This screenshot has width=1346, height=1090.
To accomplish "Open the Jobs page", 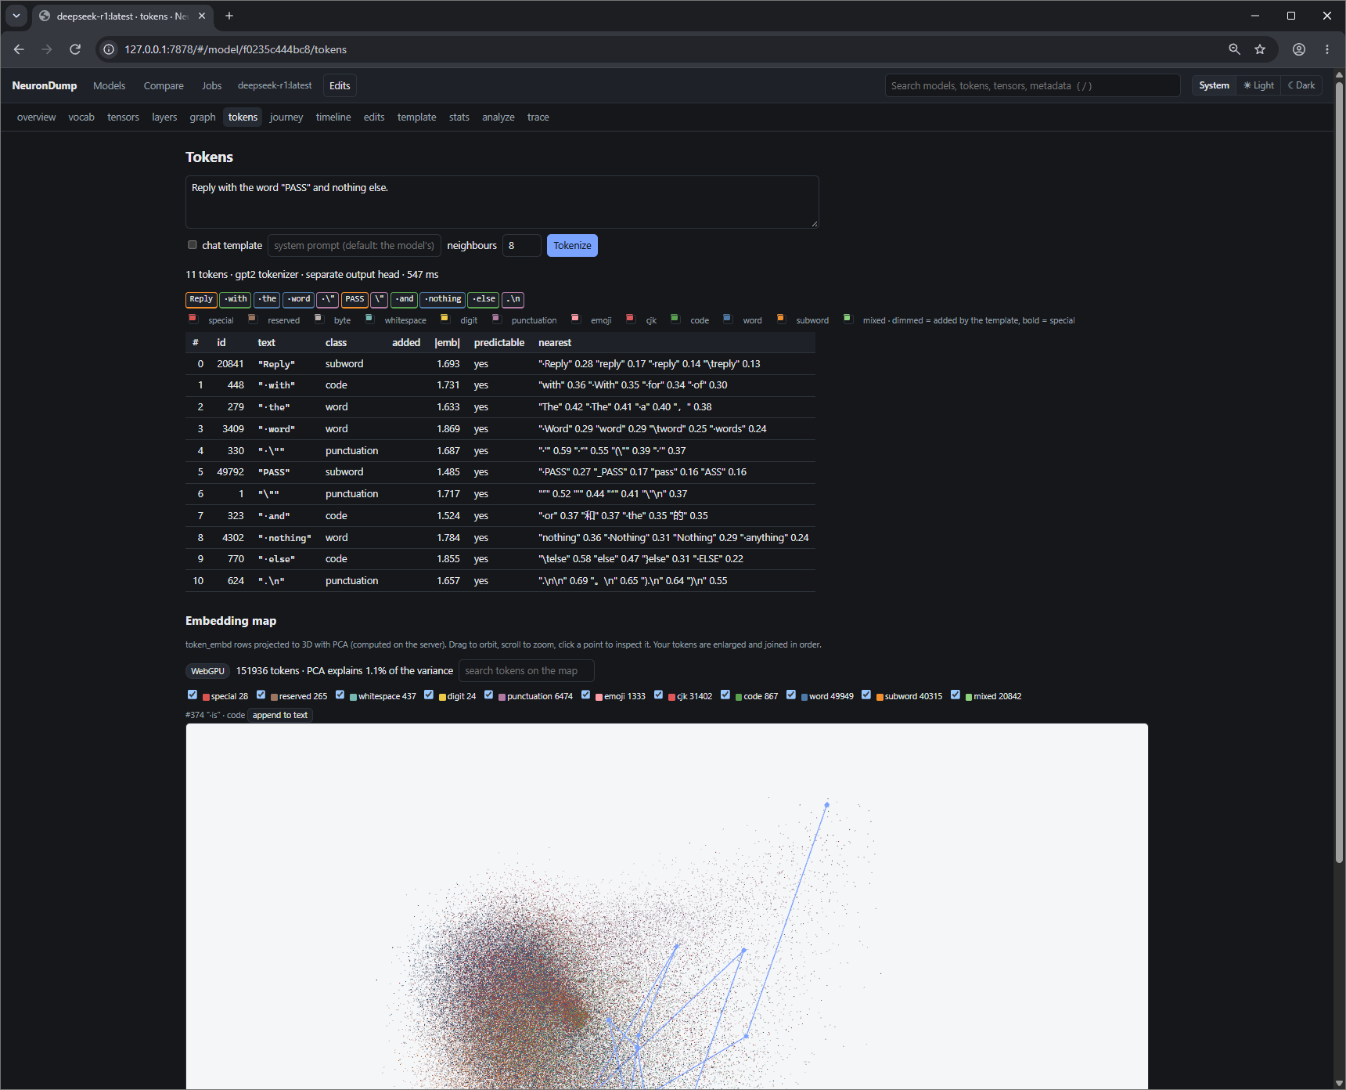I will click(x=211, y=85).
